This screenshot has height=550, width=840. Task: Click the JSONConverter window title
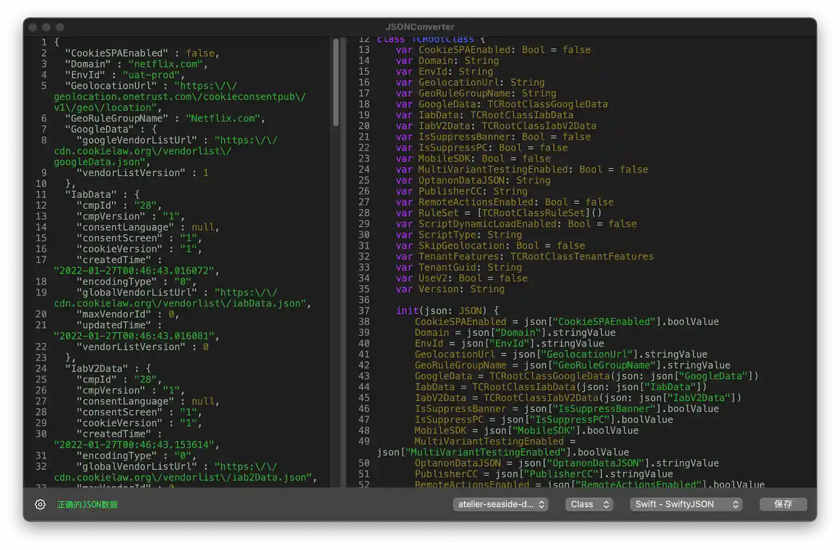pyautogui.click(x=419, y=27)
